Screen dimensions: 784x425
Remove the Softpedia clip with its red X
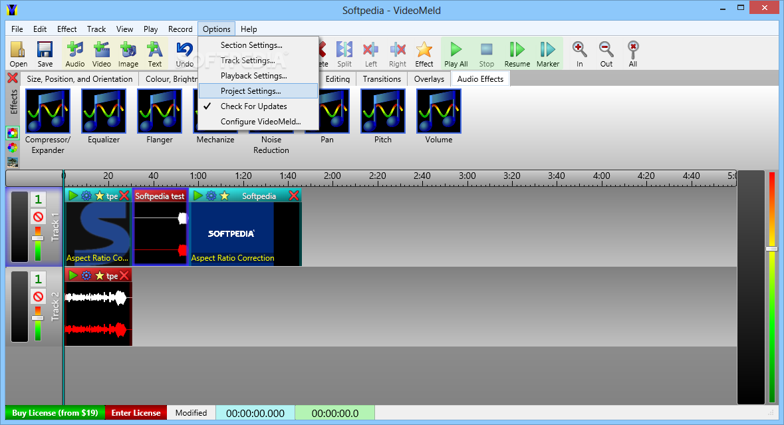click(x=294, y=196)
